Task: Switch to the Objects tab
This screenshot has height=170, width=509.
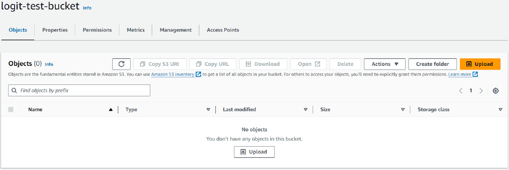Action: [18, 30]
